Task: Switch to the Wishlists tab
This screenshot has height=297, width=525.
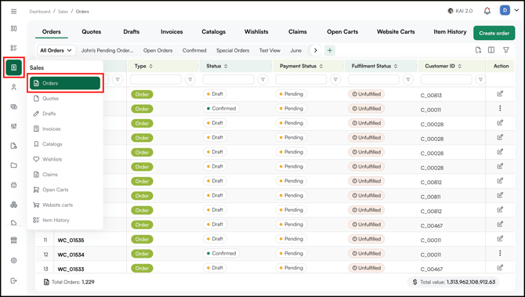Action: coord(256,32)
